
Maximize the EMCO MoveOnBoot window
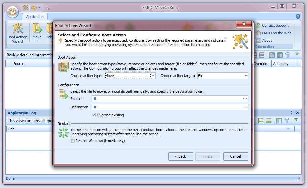tap(282, 6)
